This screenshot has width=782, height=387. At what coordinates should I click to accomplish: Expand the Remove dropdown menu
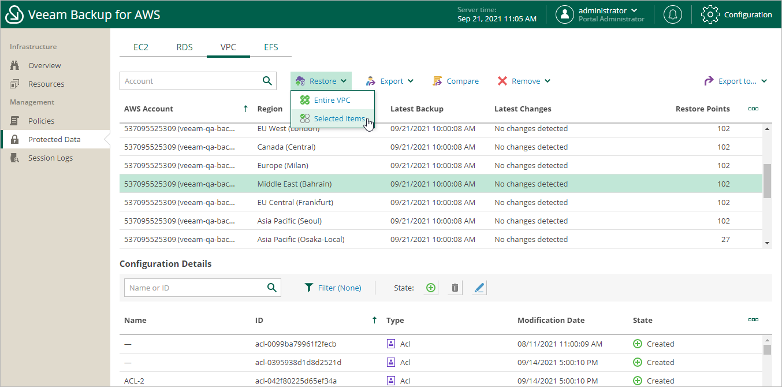point(524,81)
